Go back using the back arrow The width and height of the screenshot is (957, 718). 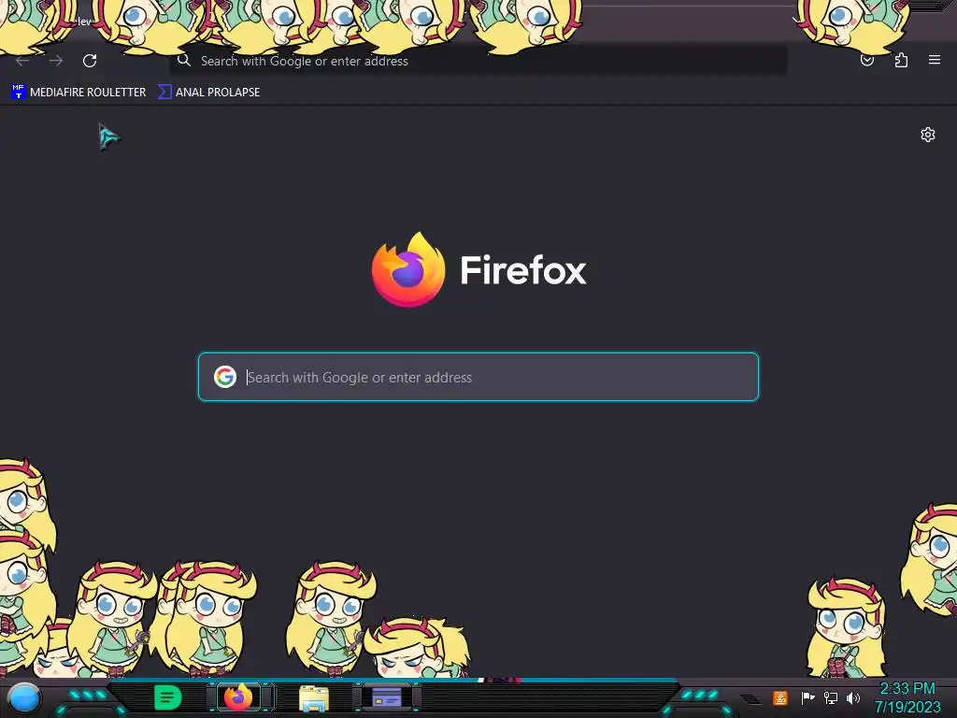pos(22,61)
